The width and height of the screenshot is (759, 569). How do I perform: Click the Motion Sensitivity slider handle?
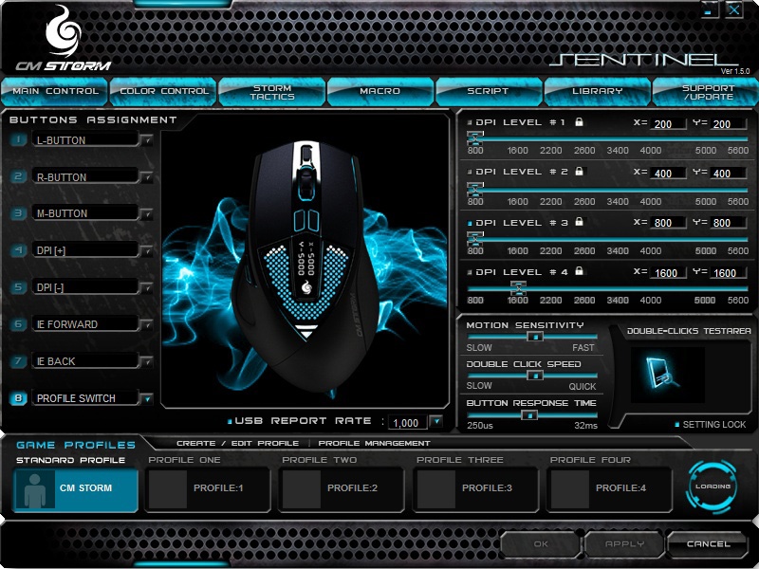pos(535,337)
